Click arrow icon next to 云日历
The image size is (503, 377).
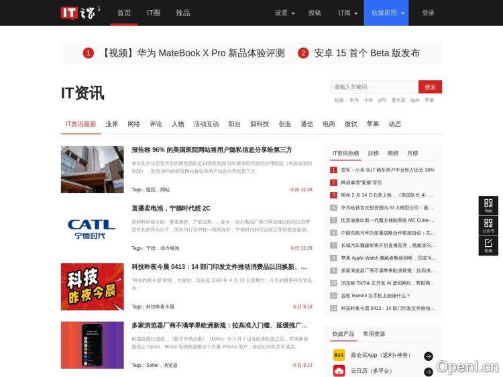coord(429,372)
